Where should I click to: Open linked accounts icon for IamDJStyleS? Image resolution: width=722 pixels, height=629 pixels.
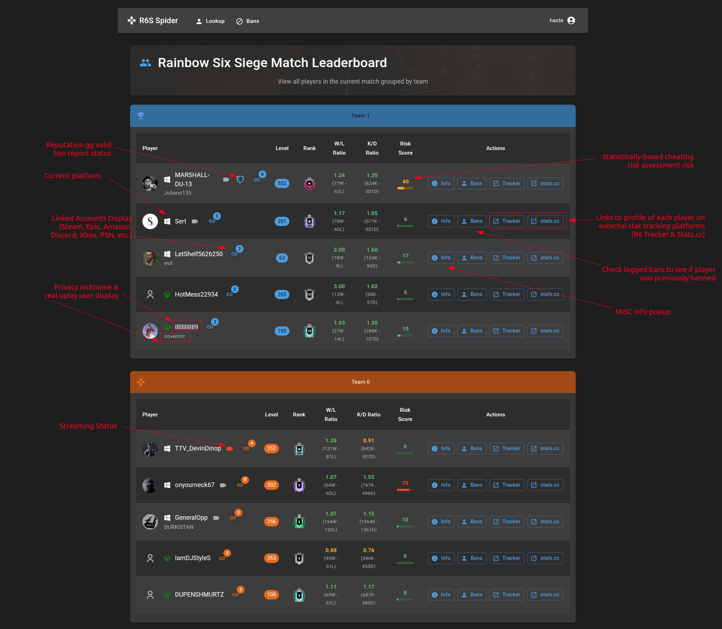click(x=222, y=558)
